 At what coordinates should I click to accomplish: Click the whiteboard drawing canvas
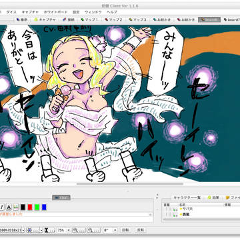point(120,103)
